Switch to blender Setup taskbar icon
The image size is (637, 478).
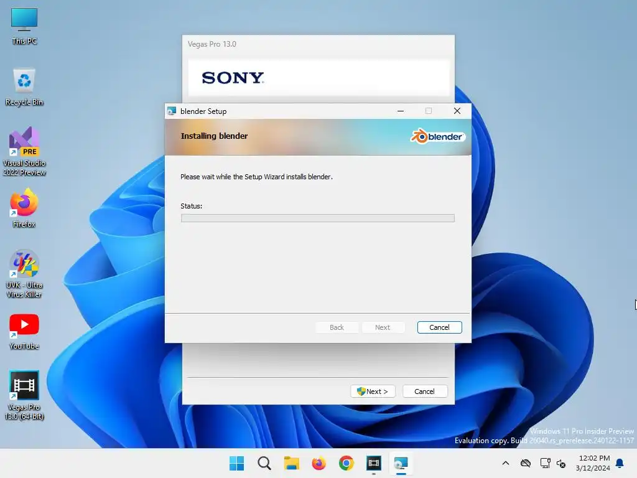(x=401, y=463)
